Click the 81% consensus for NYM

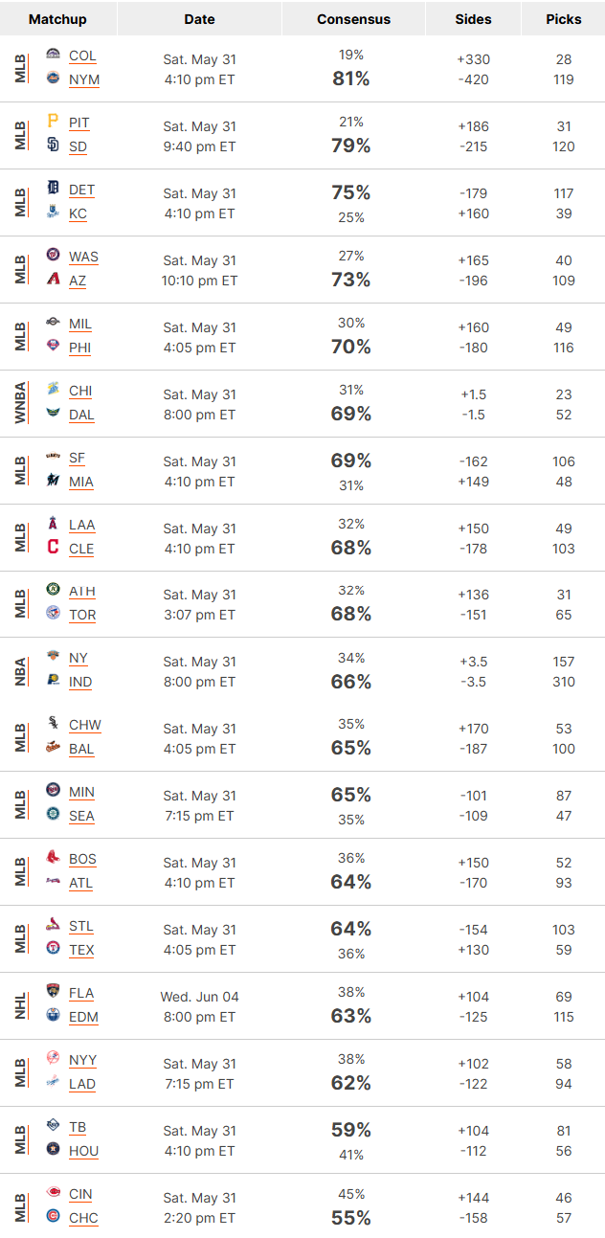(x=351, y=79)
